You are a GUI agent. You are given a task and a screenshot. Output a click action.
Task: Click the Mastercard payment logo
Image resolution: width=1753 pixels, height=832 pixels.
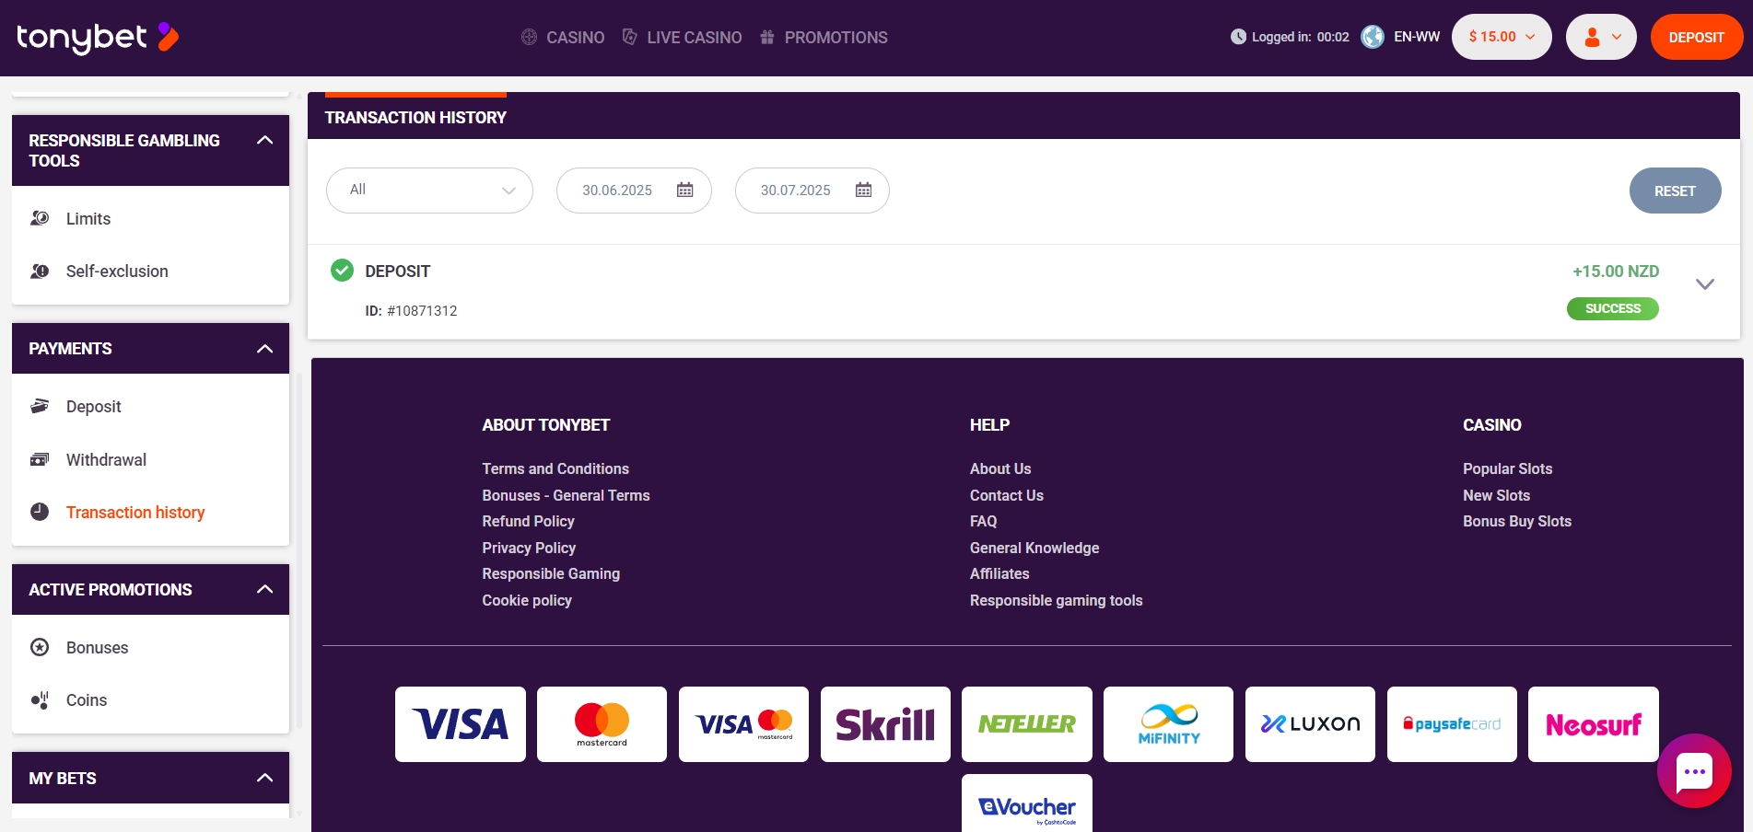click(x=602, y=724)
